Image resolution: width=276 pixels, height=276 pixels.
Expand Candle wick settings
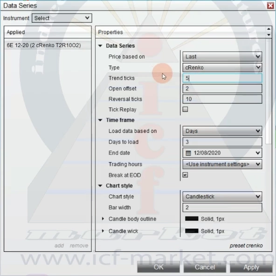[103, 231]
